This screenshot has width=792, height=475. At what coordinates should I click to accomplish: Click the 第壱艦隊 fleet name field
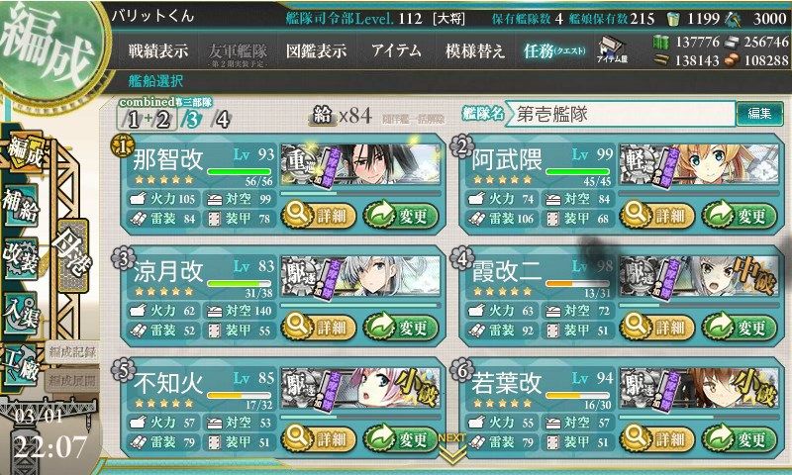(x=621, y=114)
